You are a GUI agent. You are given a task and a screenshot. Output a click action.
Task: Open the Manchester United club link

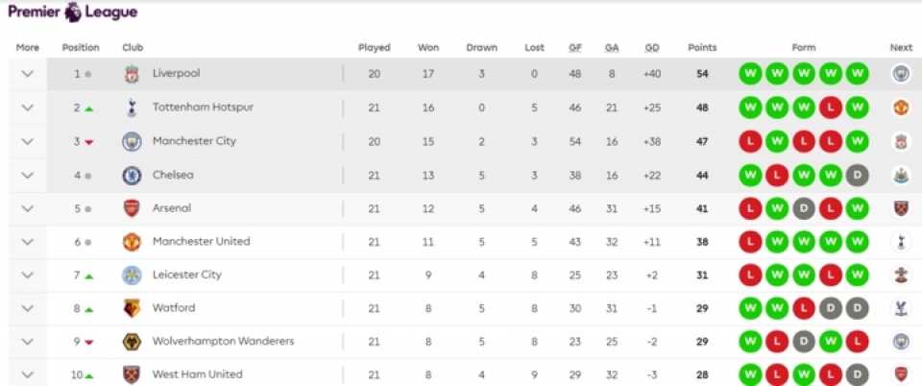click(201, 242)
